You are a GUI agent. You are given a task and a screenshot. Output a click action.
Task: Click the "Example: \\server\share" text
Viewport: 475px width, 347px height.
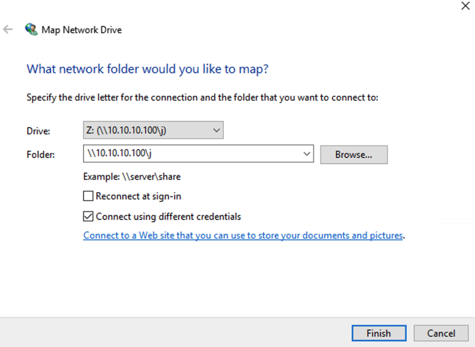pyautogui.click(x=132, y=176)
